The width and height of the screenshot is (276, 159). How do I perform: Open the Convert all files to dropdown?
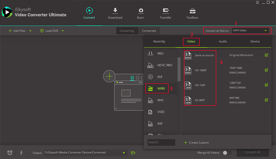click(251, 31)
